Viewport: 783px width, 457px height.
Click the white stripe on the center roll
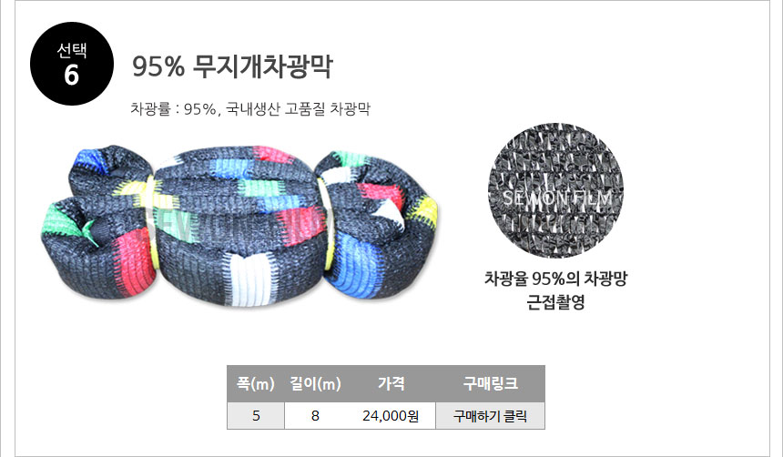pos(246,279)
